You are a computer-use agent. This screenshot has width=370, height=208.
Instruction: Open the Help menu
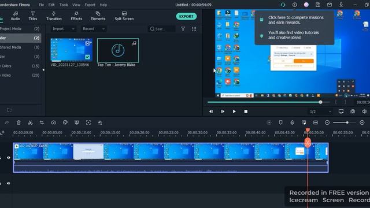[x=103, y=5]
